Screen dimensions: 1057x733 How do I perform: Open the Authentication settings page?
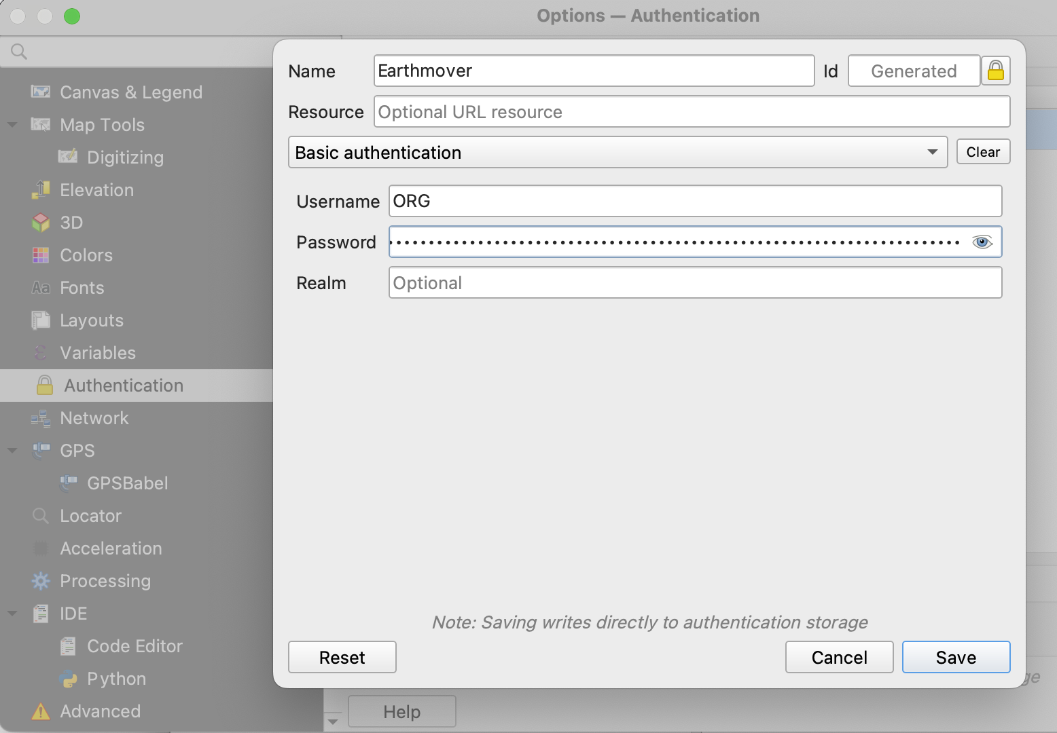tap(124, 386)
